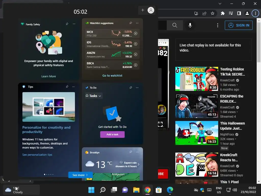Install app icon in Chrome address bar
This screenshot has width=261, height=196.
point(196,13)
